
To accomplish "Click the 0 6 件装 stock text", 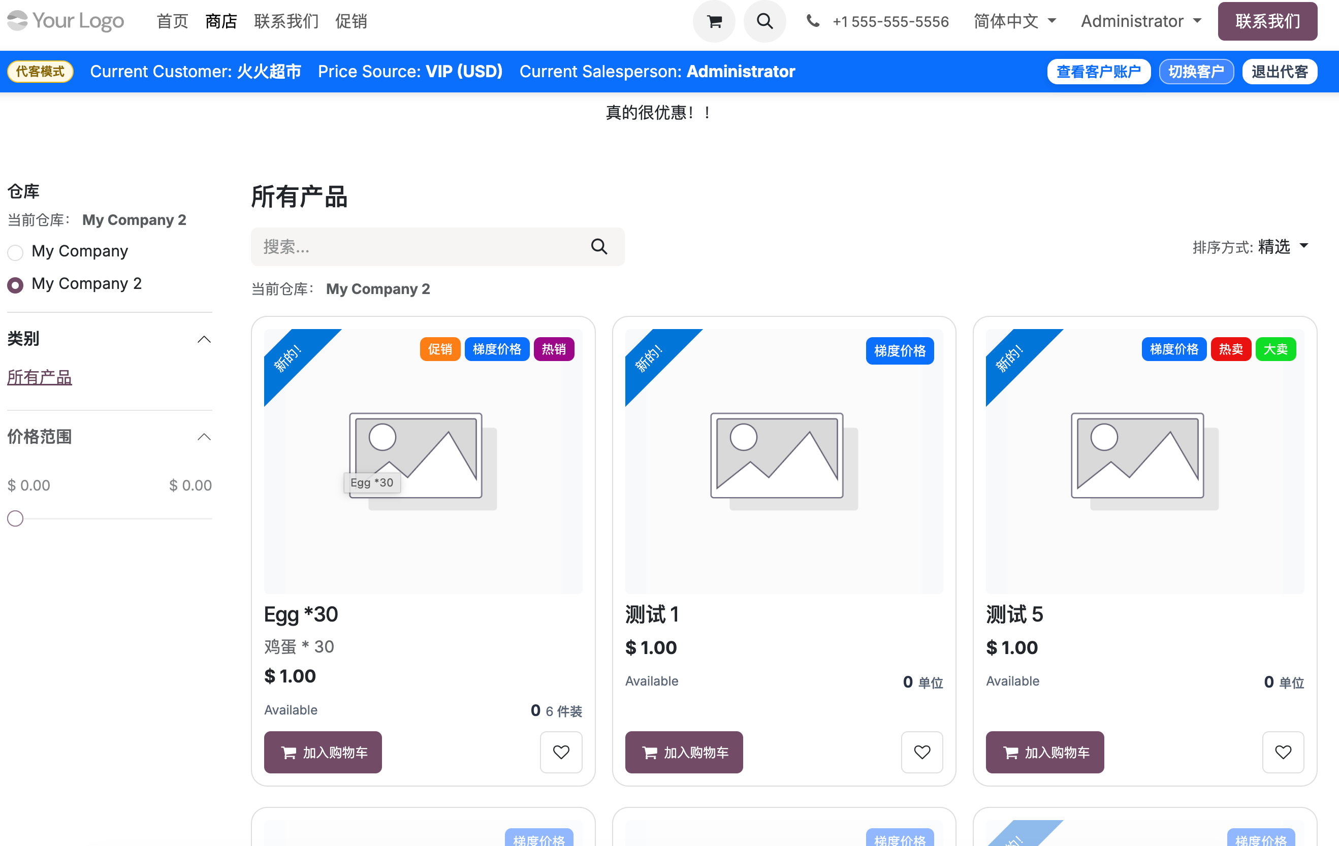I will (556, 711).
